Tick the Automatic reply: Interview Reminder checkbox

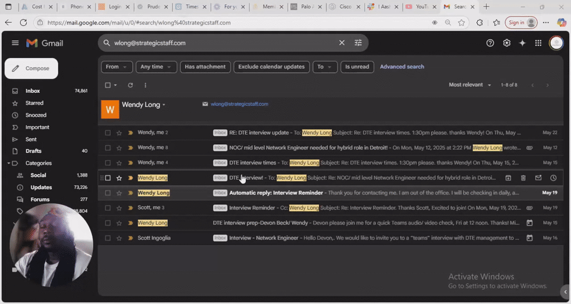coord(108,193)
